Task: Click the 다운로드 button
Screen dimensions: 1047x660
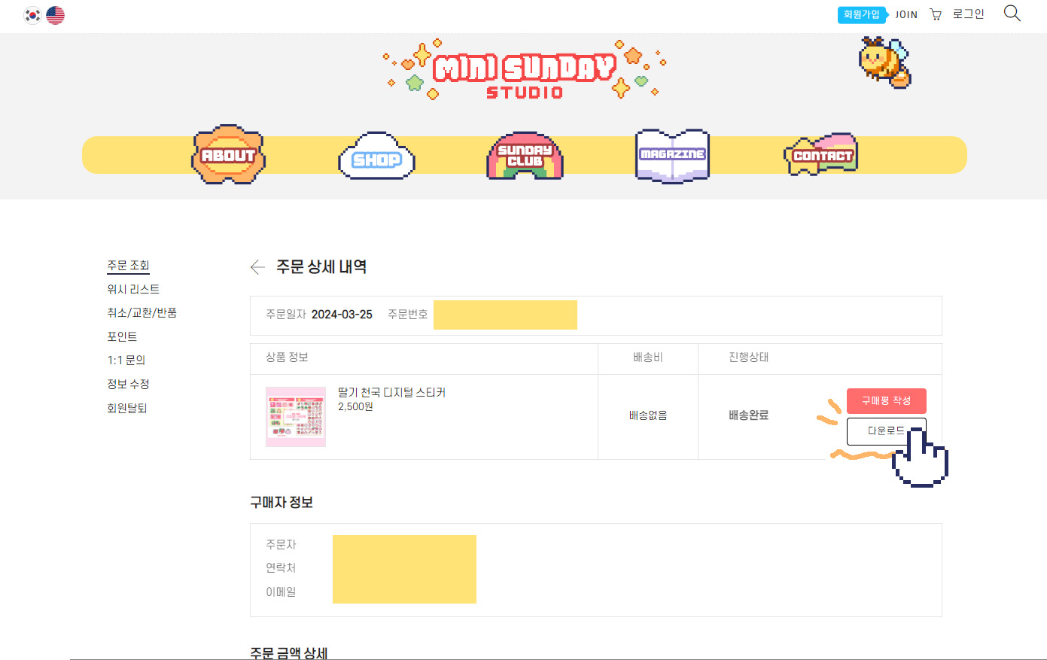Action: tap(886, 431)
